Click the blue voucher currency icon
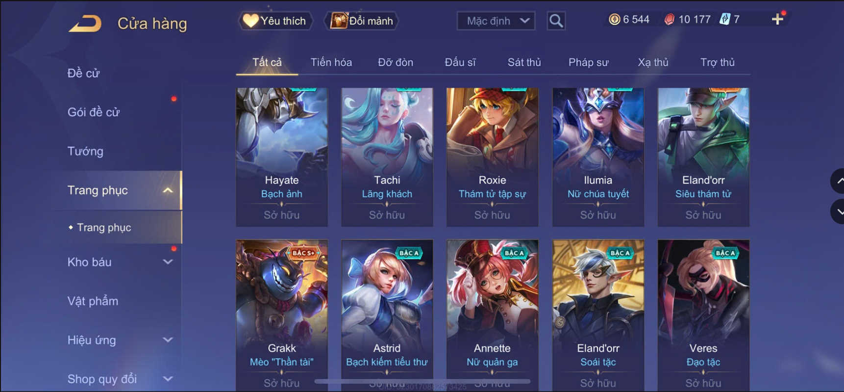The width and height of the screenshot is (844, 392). click(x=724, y=19)
